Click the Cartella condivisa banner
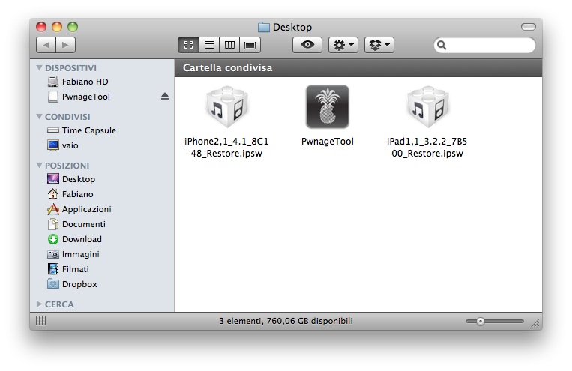The height and width of the screenshot is (371, 572). point(358,68)
